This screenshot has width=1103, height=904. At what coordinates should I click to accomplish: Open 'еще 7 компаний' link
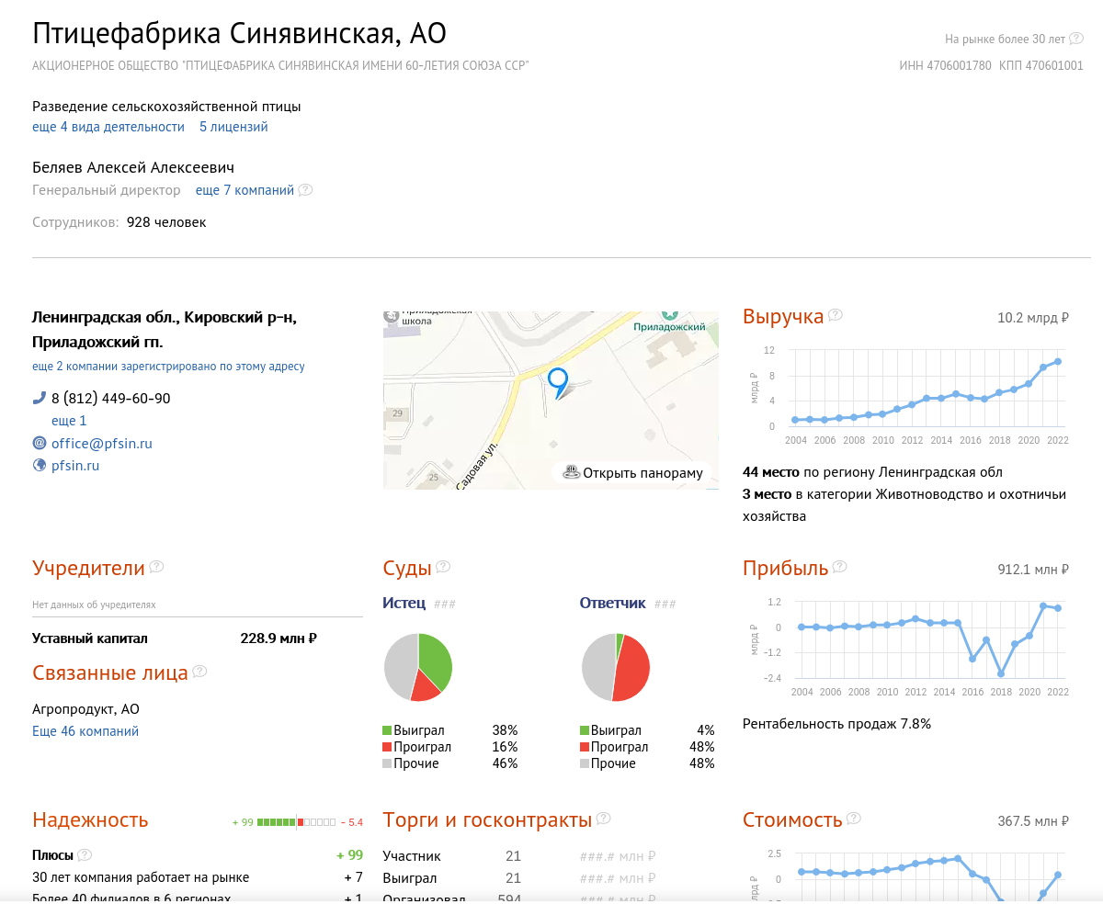click(x=244, y=190)
